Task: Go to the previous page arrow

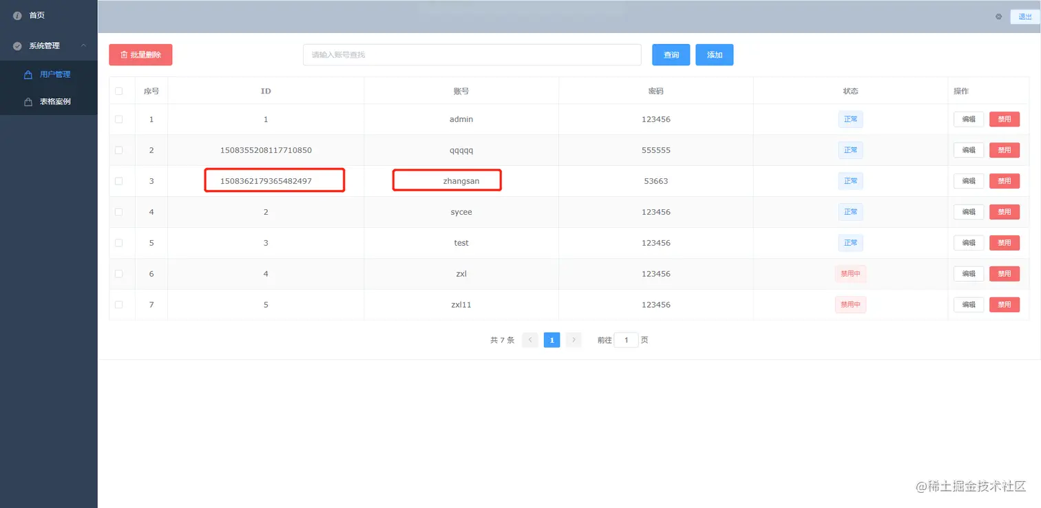Action: [x=530, y=340]
